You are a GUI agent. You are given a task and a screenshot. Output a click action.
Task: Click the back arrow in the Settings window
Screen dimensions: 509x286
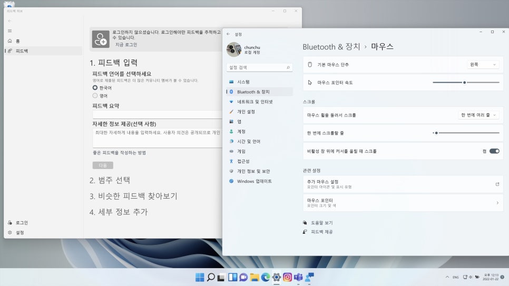pyautogui.click(x=228, y=34)
